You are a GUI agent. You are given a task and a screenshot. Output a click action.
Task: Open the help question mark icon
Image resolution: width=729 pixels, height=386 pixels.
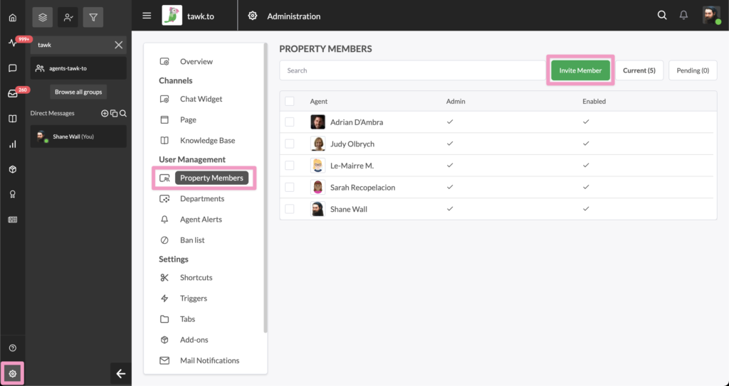click(x=13, y=348)
